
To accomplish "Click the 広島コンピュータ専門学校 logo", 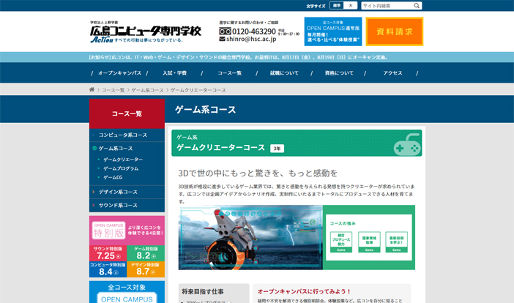I will [x=145, y=32].
